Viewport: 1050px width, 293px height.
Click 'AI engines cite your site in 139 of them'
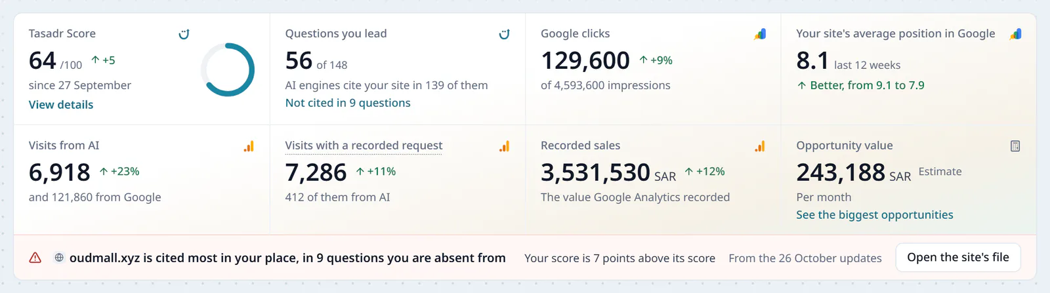pyautogui.click(x=387, y=85)
